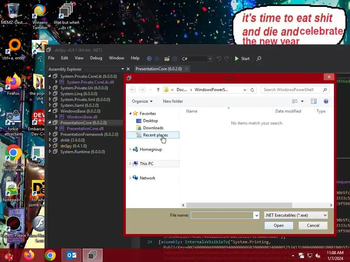Open the File menu in dnSpy
Image resolution: width=350 pixels, height=262 pixels.
point(51,58)
